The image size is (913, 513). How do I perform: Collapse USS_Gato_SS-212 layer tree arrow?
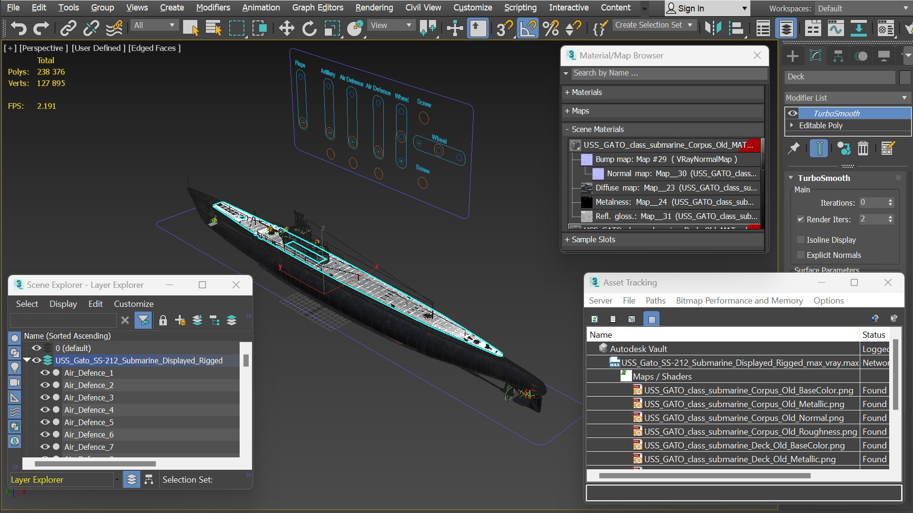coord(27,361)
